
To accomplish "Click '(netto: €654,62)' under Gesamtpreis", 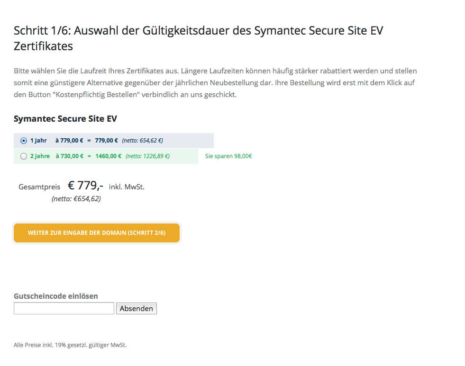I will tap(76, 199).
